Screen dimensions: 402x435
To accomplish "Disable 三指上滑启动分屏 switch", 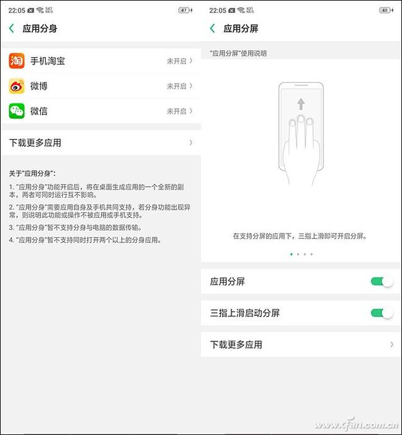I will [382, 313].
